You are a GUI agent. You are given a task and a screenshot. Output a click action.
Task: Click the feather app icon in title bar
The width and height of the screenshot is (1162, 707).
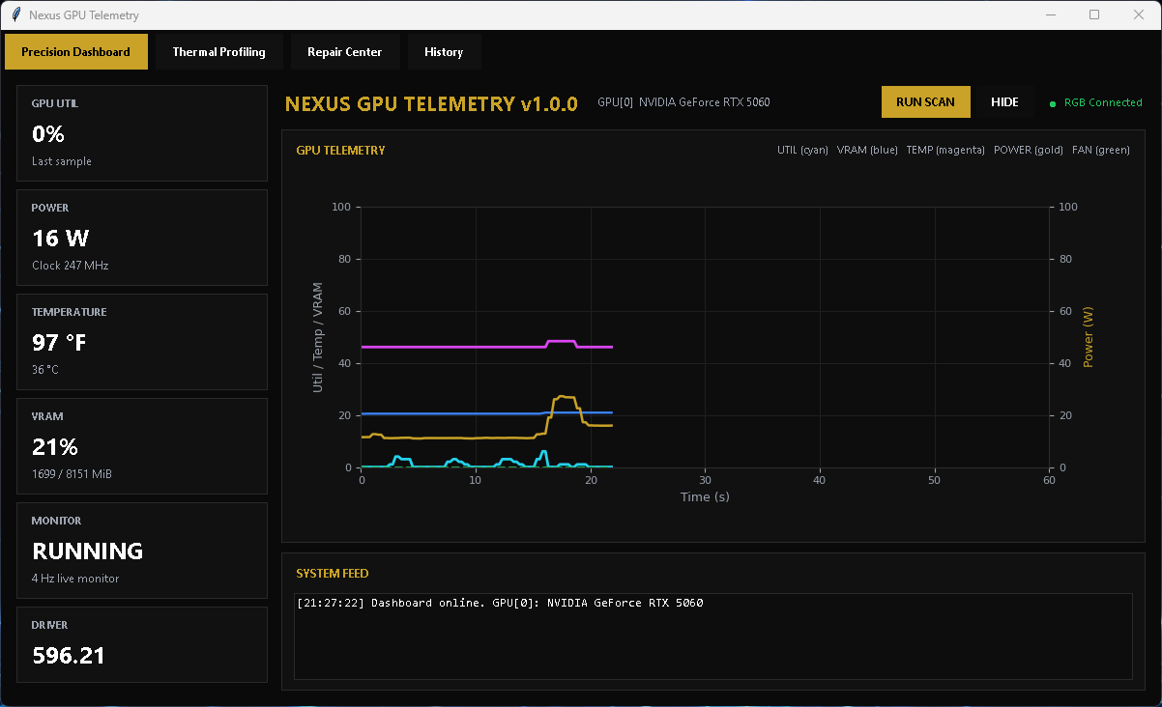[15, 15]
